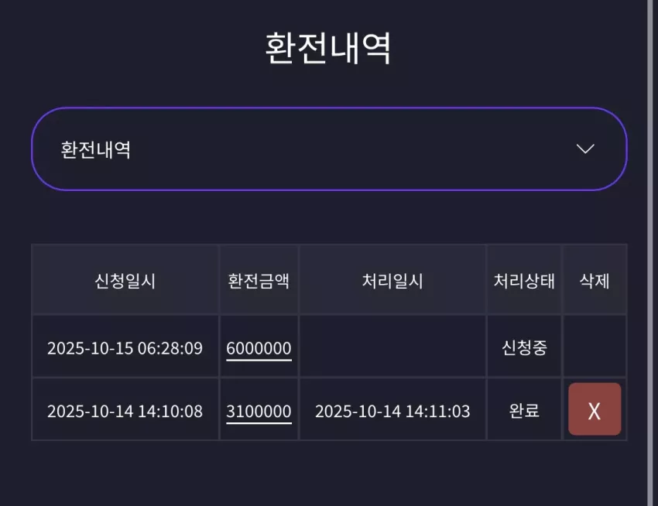Open the 환전내역 dropdown selector
The height and width of the screenshot is (506, 658).
pyautogui.click(x=329, y=149)
